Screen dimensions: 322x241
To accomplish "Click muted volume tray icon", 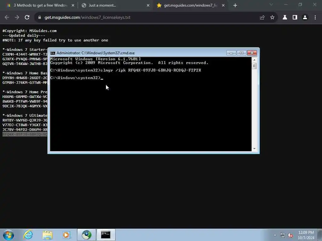I will point(290,235).
